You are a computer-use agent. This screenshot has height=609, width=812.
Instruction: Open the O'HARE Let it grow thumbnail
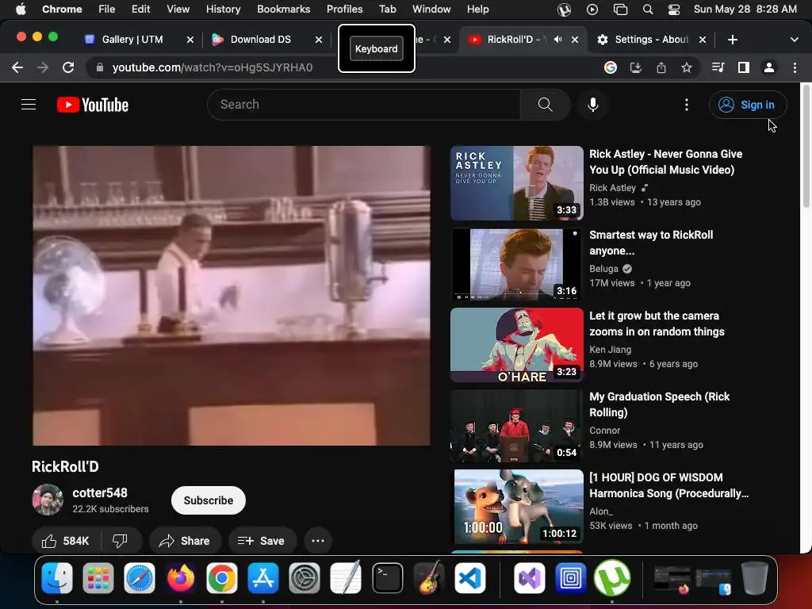517,345
